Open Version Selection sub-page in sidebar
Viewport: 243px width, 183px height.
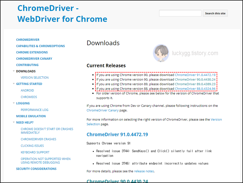[x=35, y=78]
